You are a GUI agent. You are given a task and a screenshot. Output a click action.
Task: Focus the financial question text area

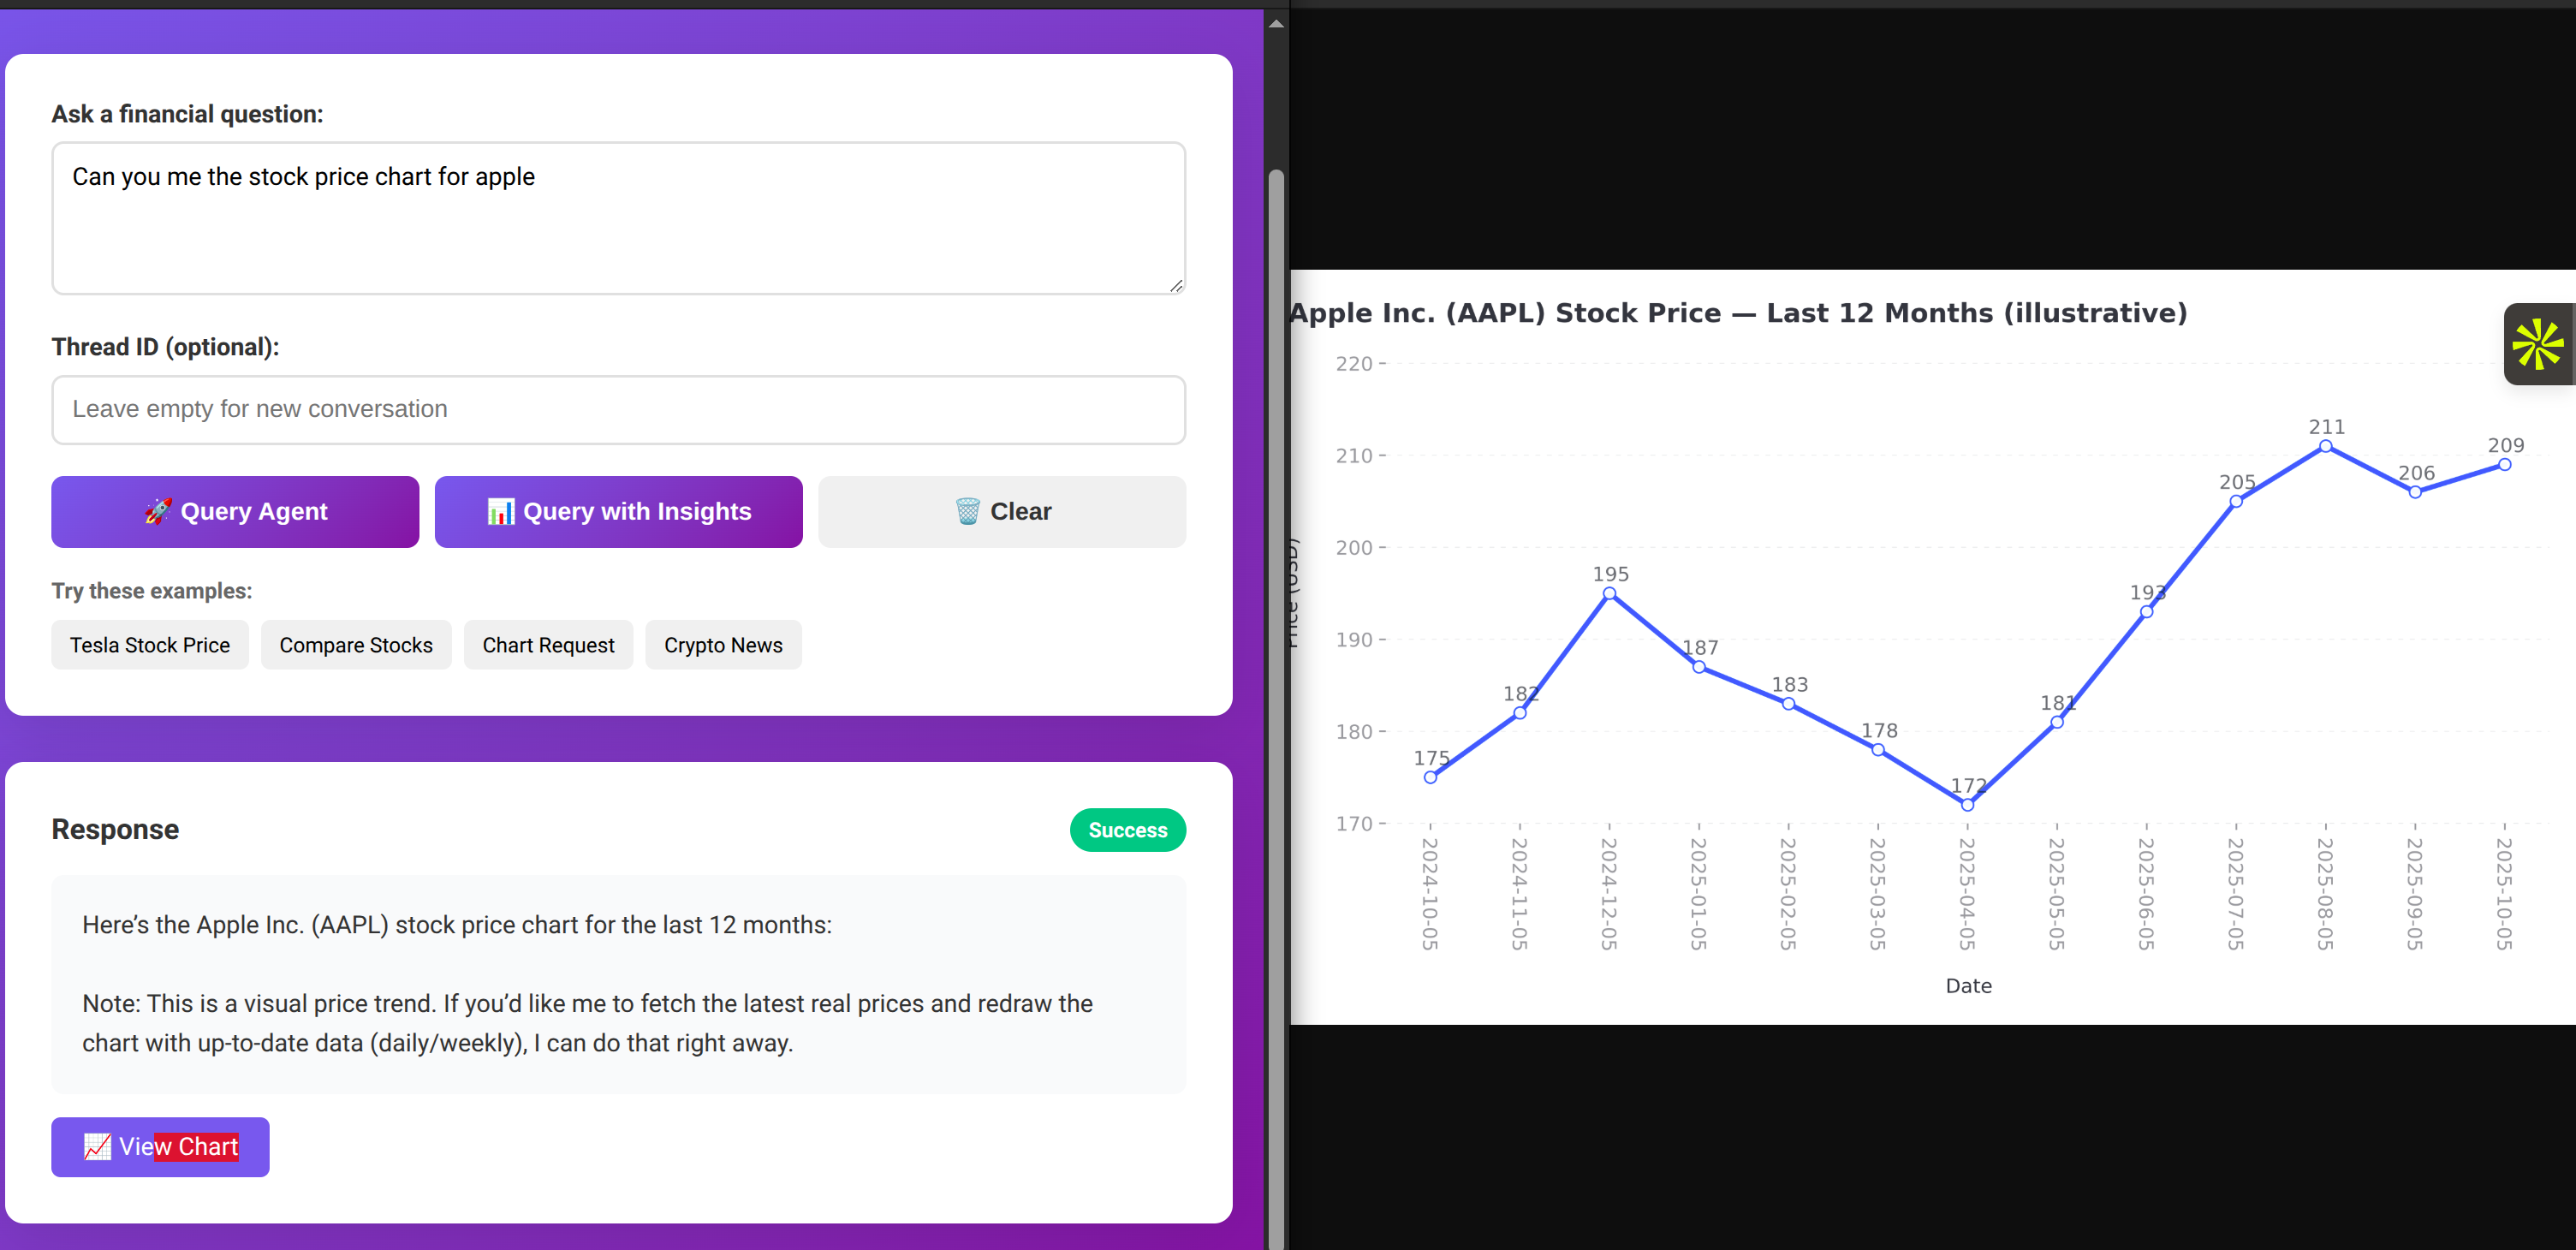click(x=618, y=218)
